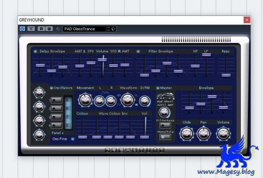Click the fourth oscillator tuning knob at left
Image resolution: width=263 pixels, height=178 pixels.
(x=39, y=135)
